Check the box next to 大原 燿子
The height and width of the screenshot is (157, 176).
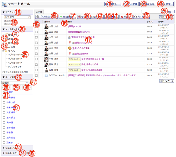tap(4, 112)
